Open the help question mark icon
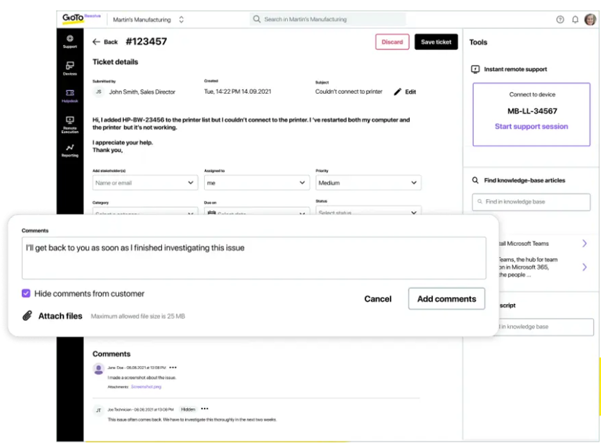Screen dimensions: 601x443 [x=561, y=20]
